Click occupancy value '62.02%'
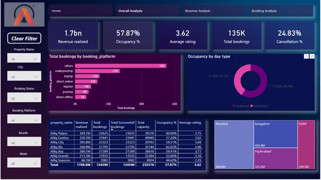Viewport: 321px width, 180px height. tap(171, 147)
